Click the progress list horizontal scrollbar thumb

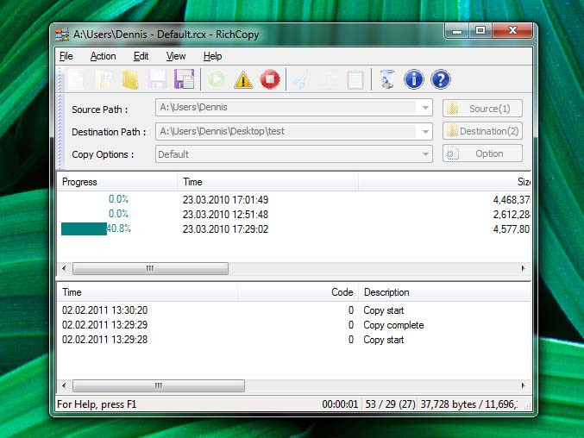pos(150,268)
